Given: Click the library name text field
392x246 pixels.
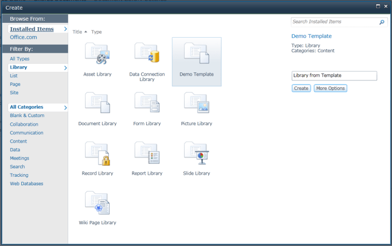Looking at the screenshot, I should [334, 76].
